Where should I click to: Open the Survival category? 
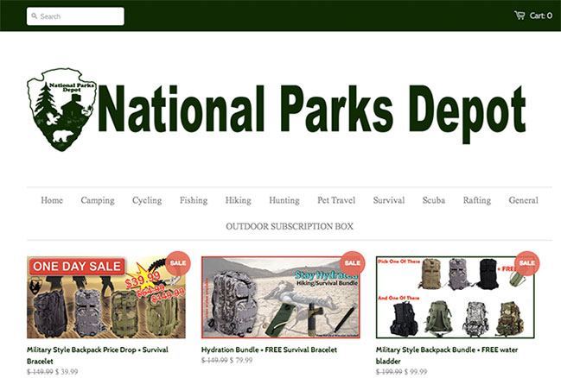pos(389,200)
